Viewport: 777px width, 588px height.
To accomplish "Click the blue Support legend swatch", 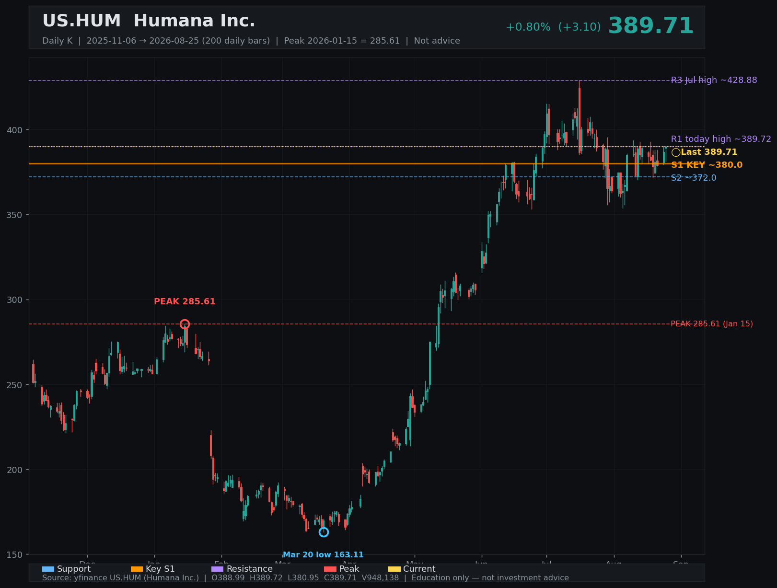I will coord(48,569).
